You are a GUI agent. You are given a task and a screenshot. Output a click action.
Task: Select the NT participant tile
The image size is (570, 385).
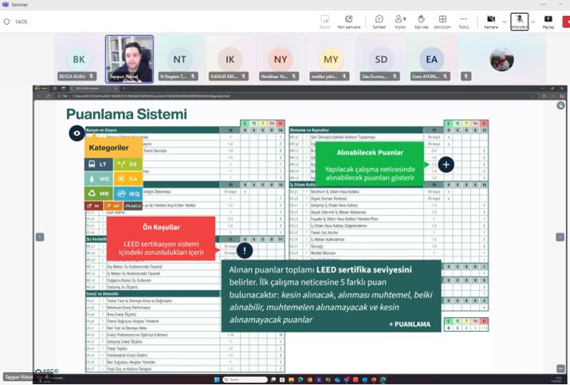click(179, 59)
